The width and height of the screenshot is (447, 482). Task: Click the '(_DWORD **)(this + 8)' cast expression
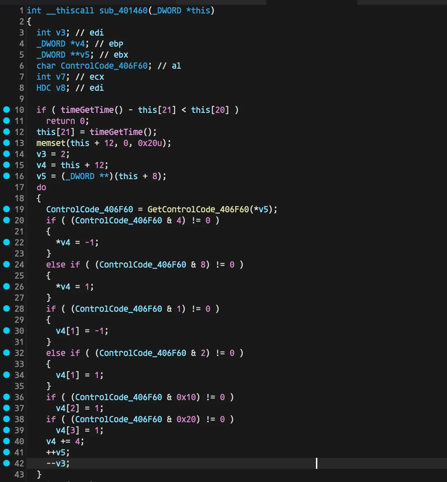point(111,176)
